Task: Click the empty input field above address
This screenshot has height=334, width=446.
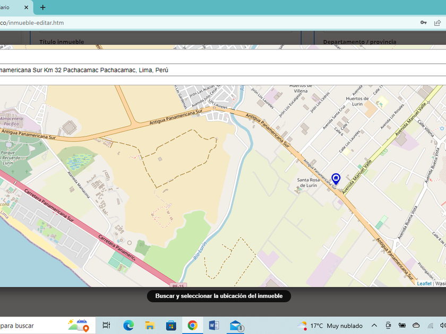Action: 212,57
